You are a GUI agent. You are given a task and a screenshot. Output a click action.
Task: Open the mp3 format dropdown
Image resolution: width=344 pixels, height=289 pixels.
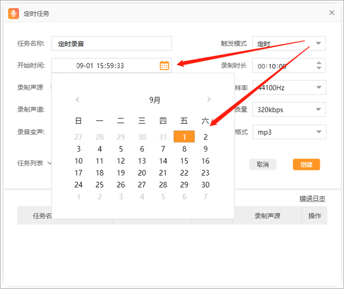(x=319, y=132)
